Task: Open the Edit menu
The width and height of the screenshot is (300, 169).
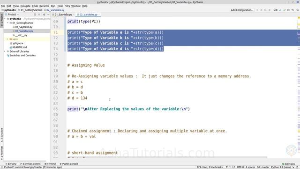Action: 9,6
